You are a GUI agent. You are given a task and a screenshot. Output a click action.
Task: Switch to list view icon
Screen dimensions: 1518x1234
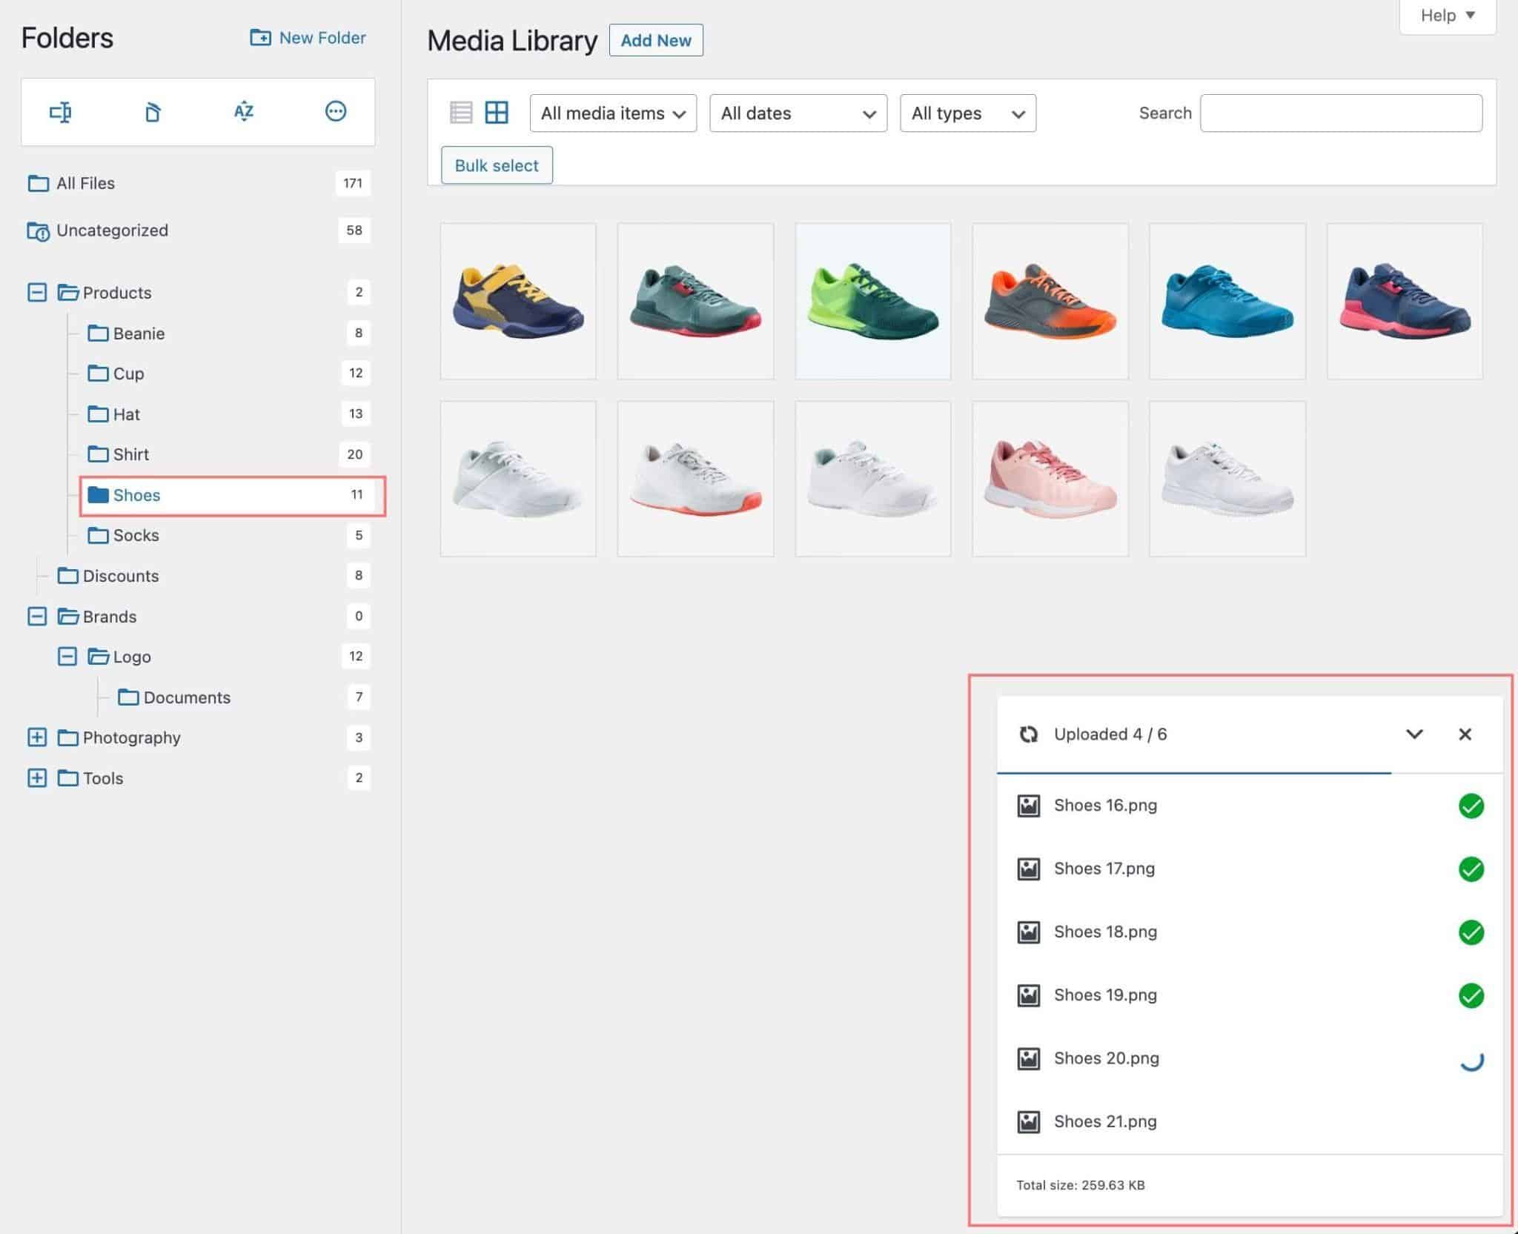click(461, 113)
